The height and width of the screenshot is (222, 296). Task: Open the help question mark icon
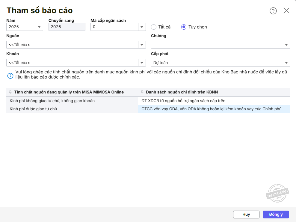click(x=273, y=11)
